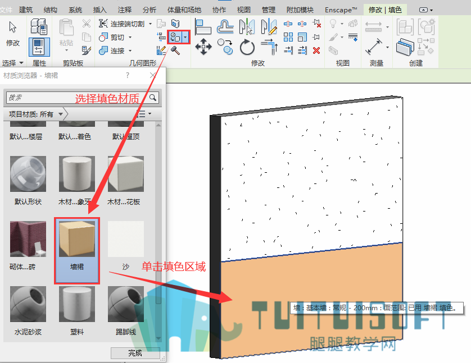Viewport: 471px width, 363px height.
Task: Open the 剪切 geometry dropdown arrow
Action: (130, 37)
